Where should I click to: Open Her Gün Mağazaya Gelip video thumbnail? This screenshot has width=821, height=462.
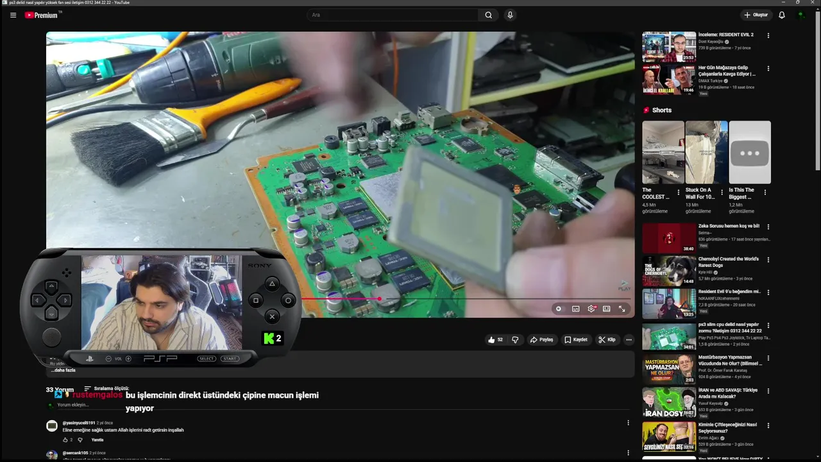click(x=669, y=80)
